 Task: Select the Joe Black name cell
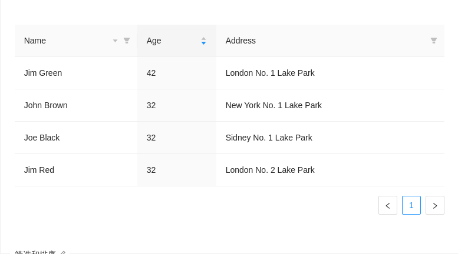click(42, 138)
